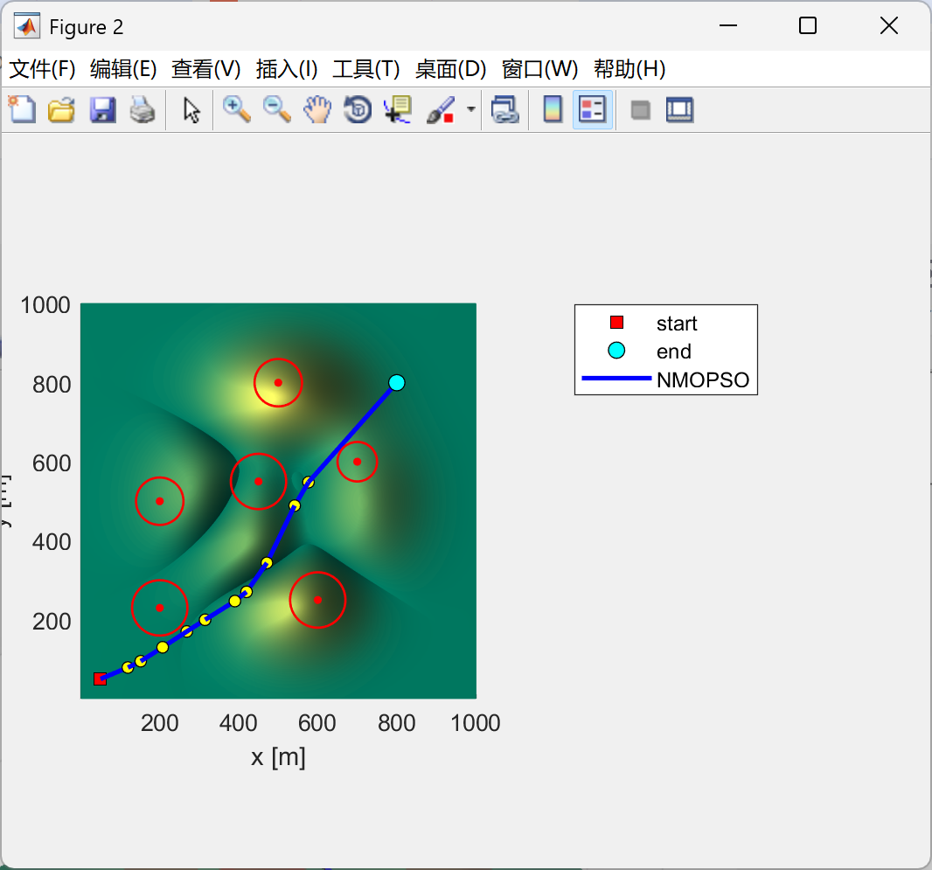
Task: Click the y-axis tick label 600
Action: point(52,463)
